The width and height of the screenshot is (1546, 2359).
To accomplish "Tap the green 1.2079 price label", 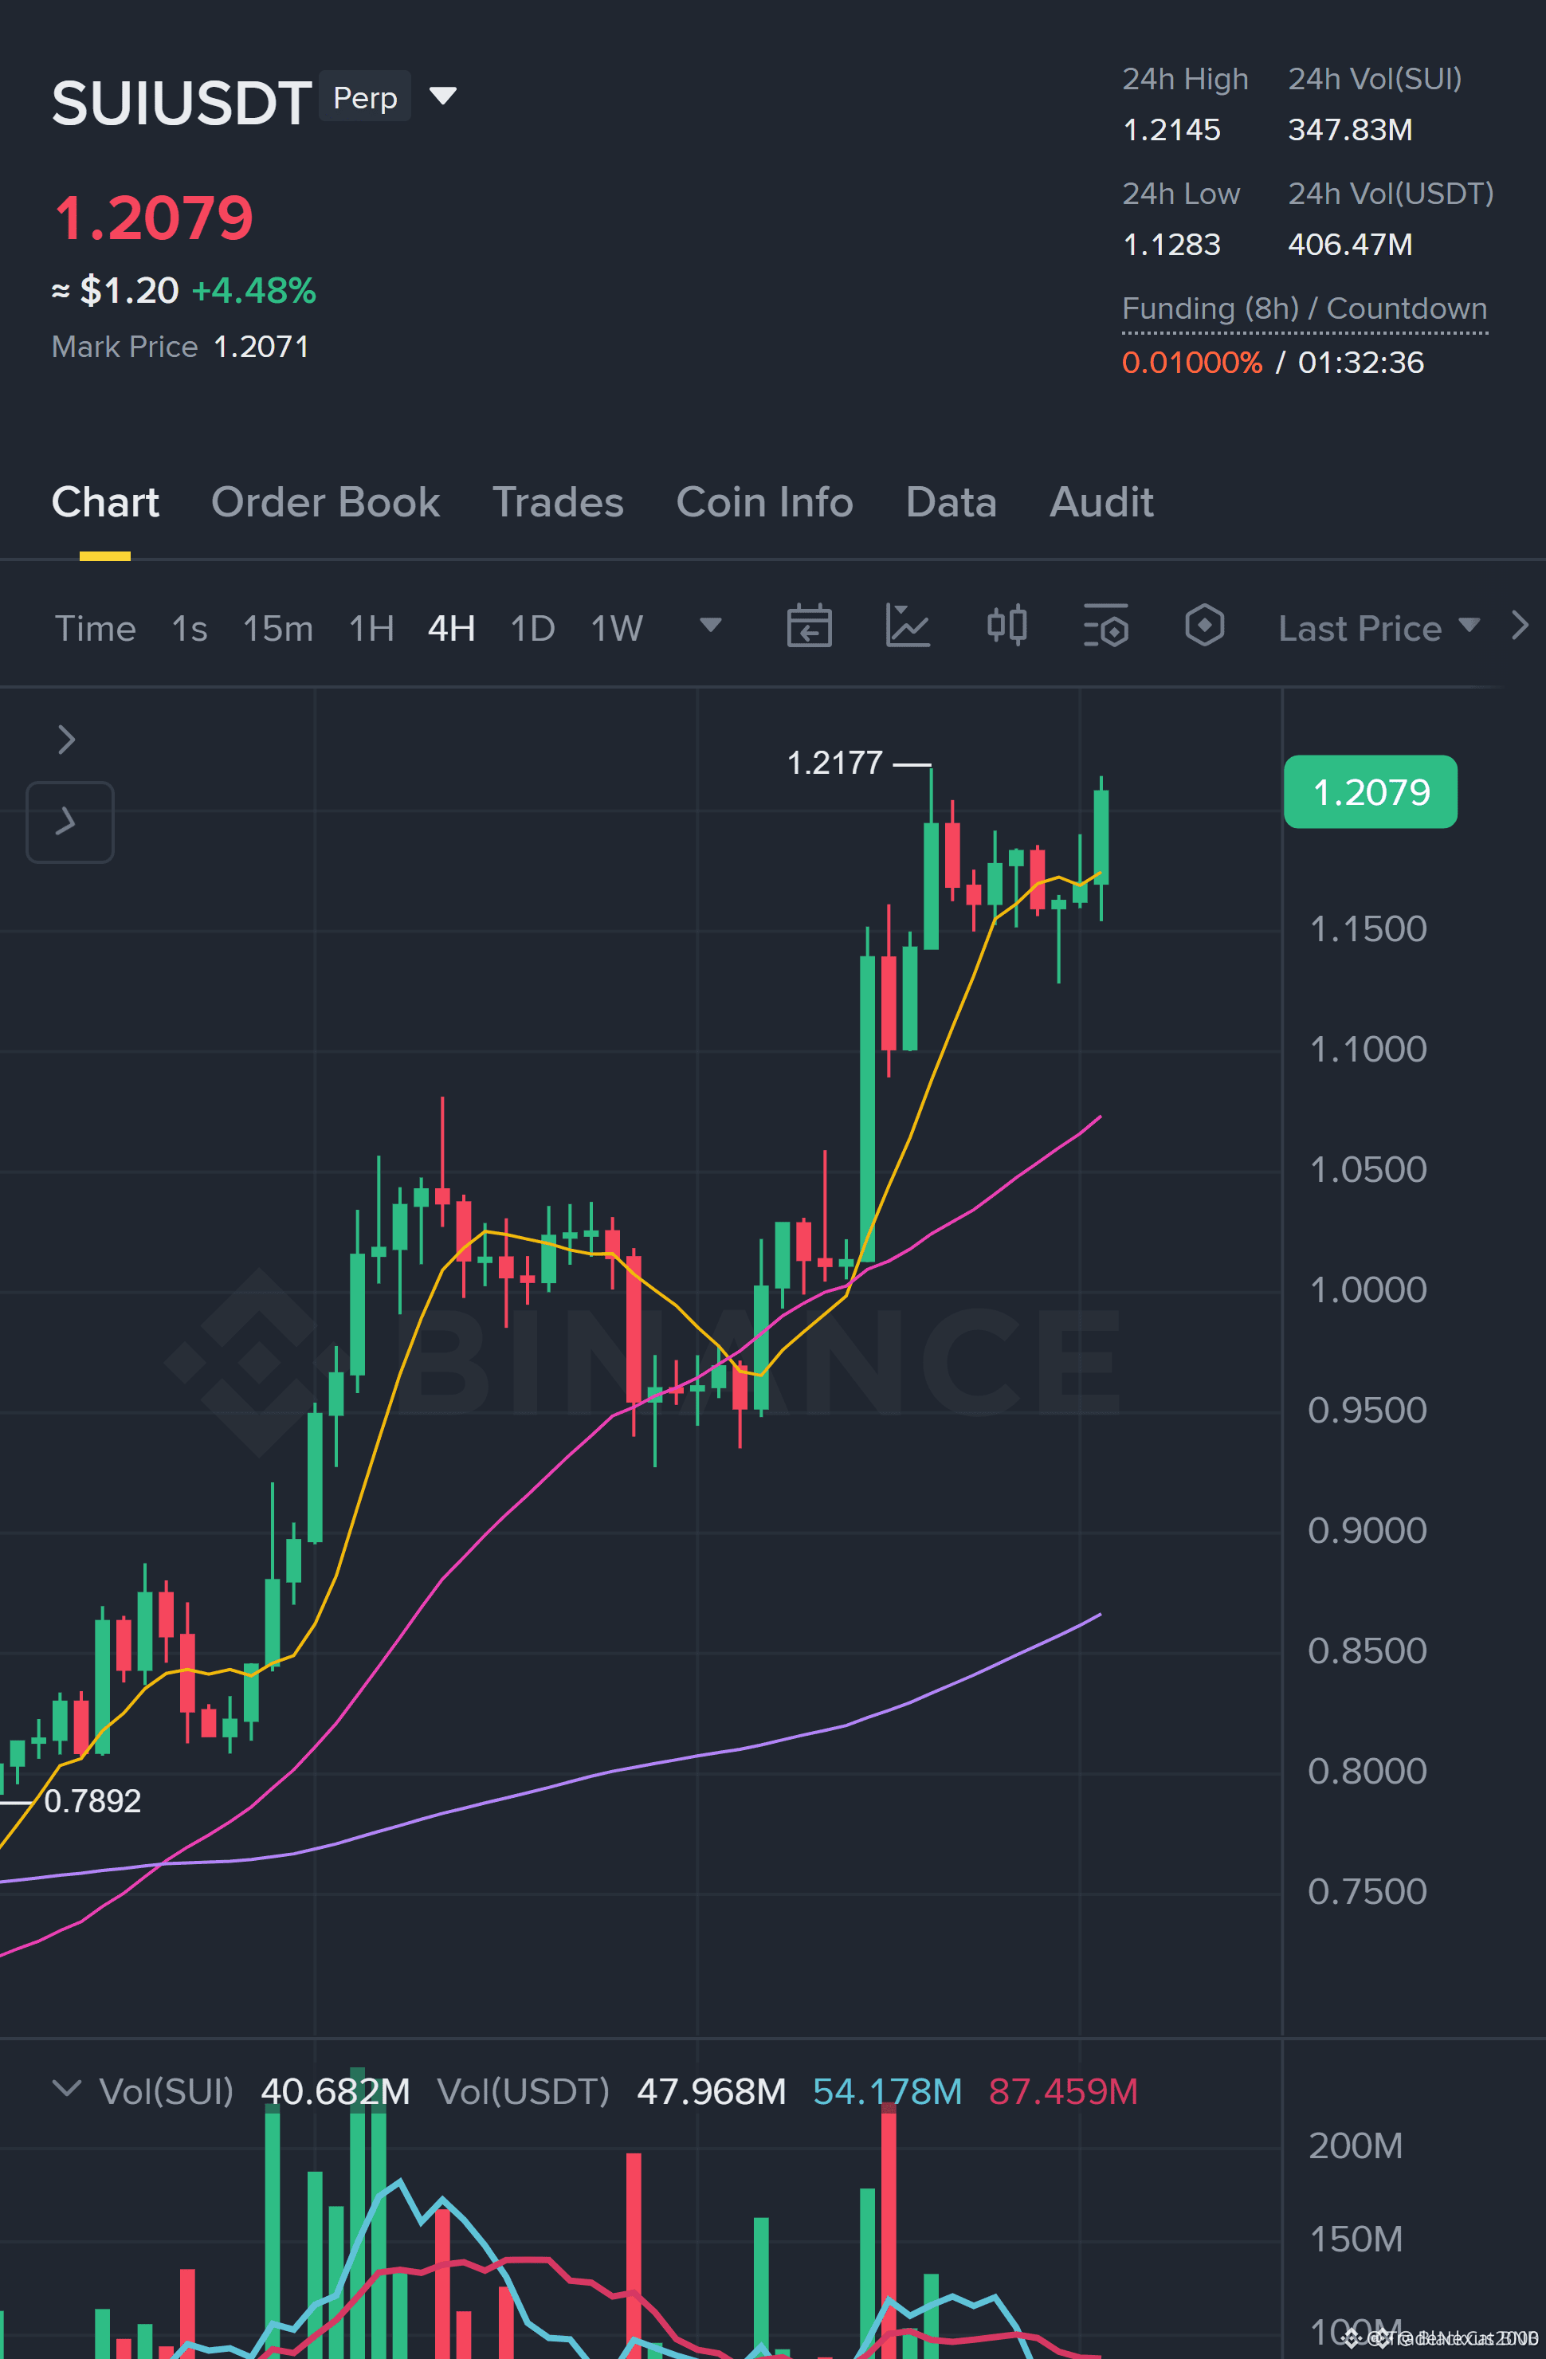I will (x=1371, y=792).
